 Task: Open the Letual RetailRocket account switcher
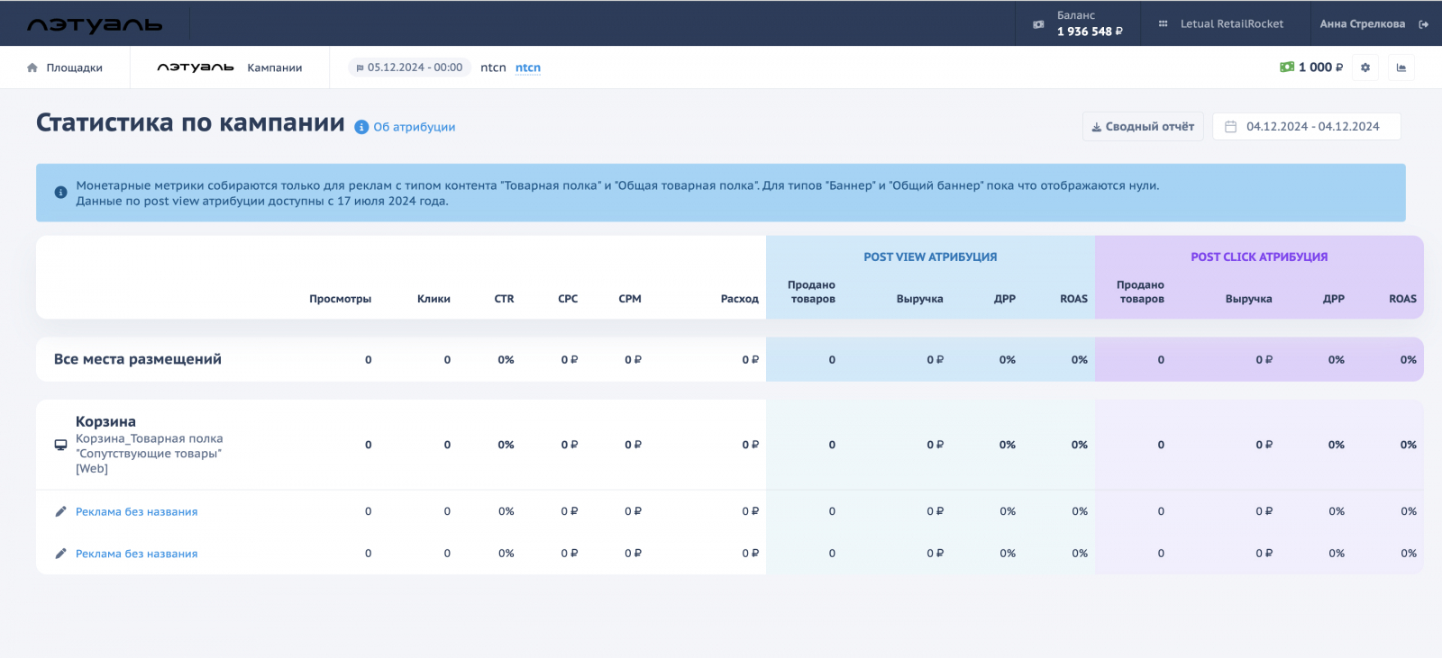tap(1231, 24)
